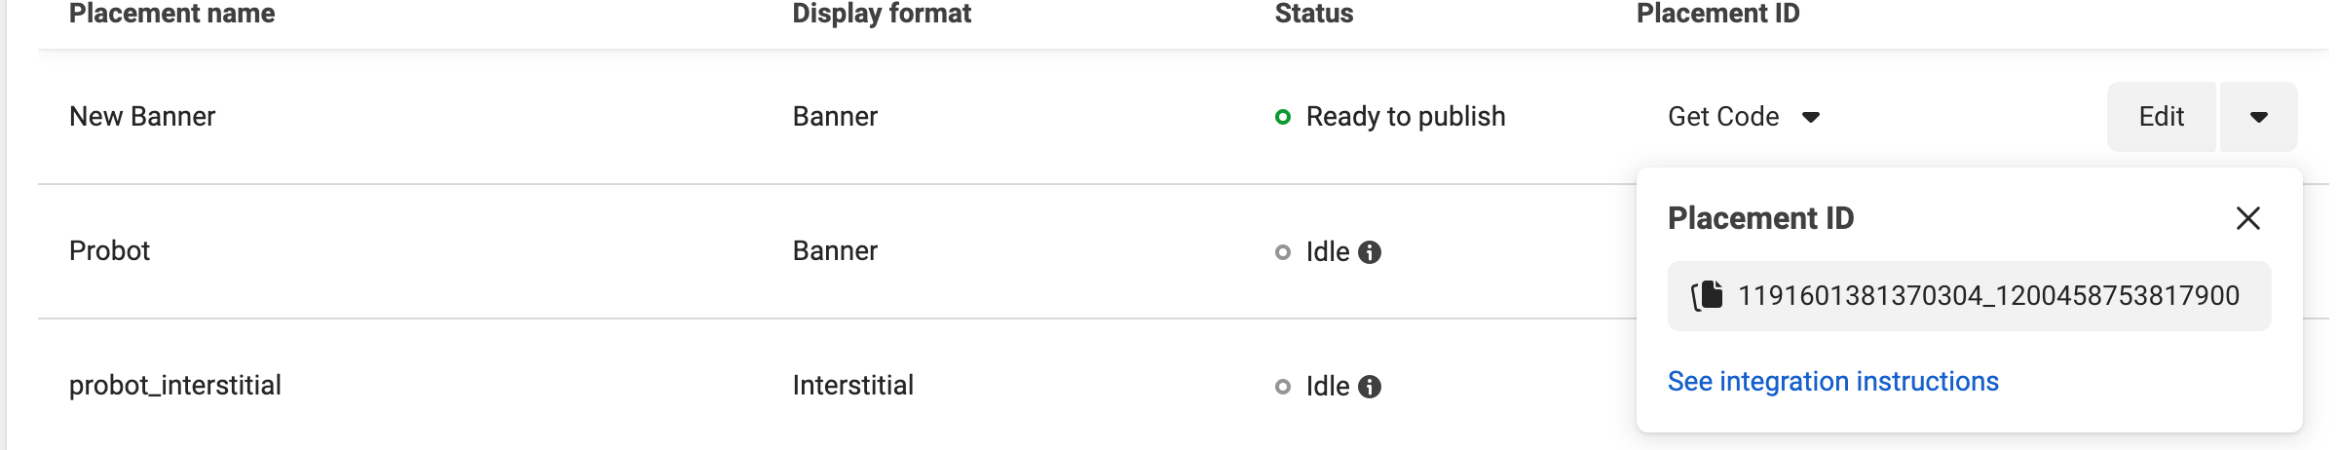The image size is (2338, 450).
Task: Select the placement ID number field
Action: pos(1988,295)
